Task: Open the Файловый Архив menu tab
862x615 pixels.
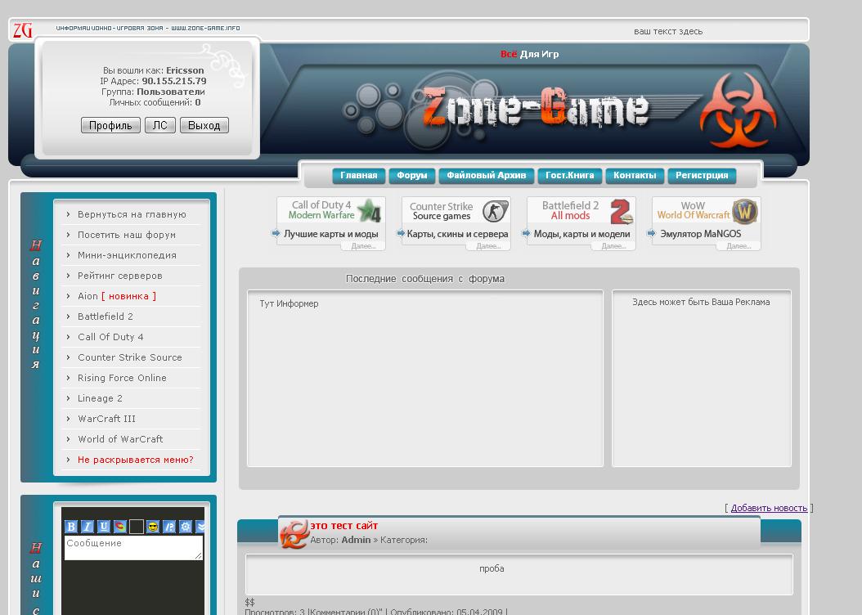Action: [x=486, y=175]
